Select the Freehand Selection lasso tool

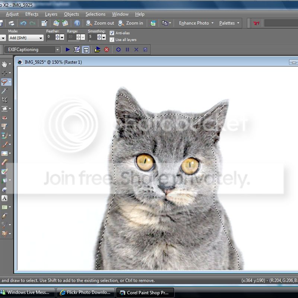[x=4, y=82]
